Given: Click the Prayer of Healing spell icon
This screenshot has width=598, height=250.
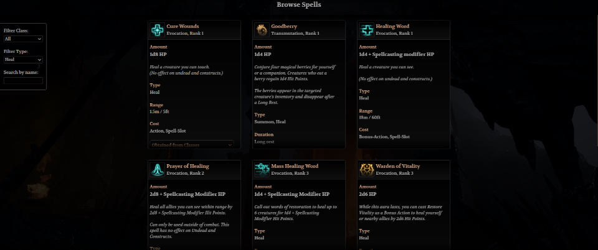Looking at the screenshot, I should (157, 170).
